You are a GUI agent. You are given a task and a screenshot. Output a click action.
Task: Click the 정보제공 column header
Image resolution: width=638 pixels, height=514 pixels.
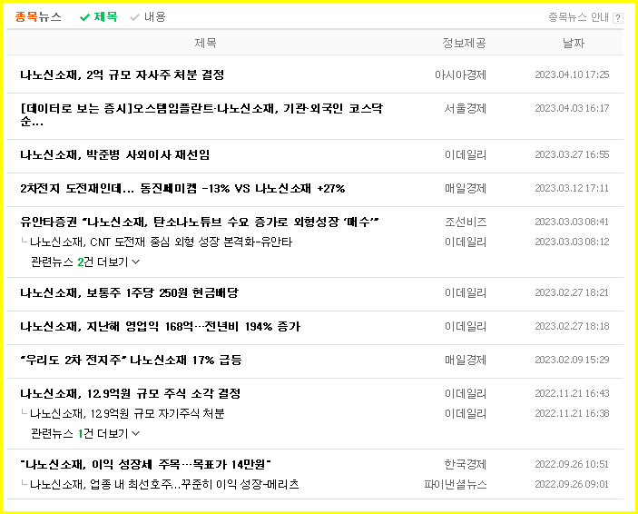464,43
